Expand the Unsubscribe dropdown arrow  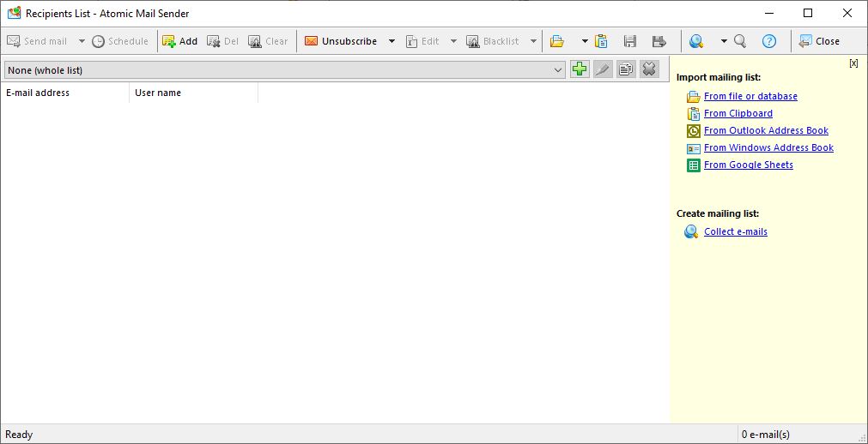(x=392, y=41)
